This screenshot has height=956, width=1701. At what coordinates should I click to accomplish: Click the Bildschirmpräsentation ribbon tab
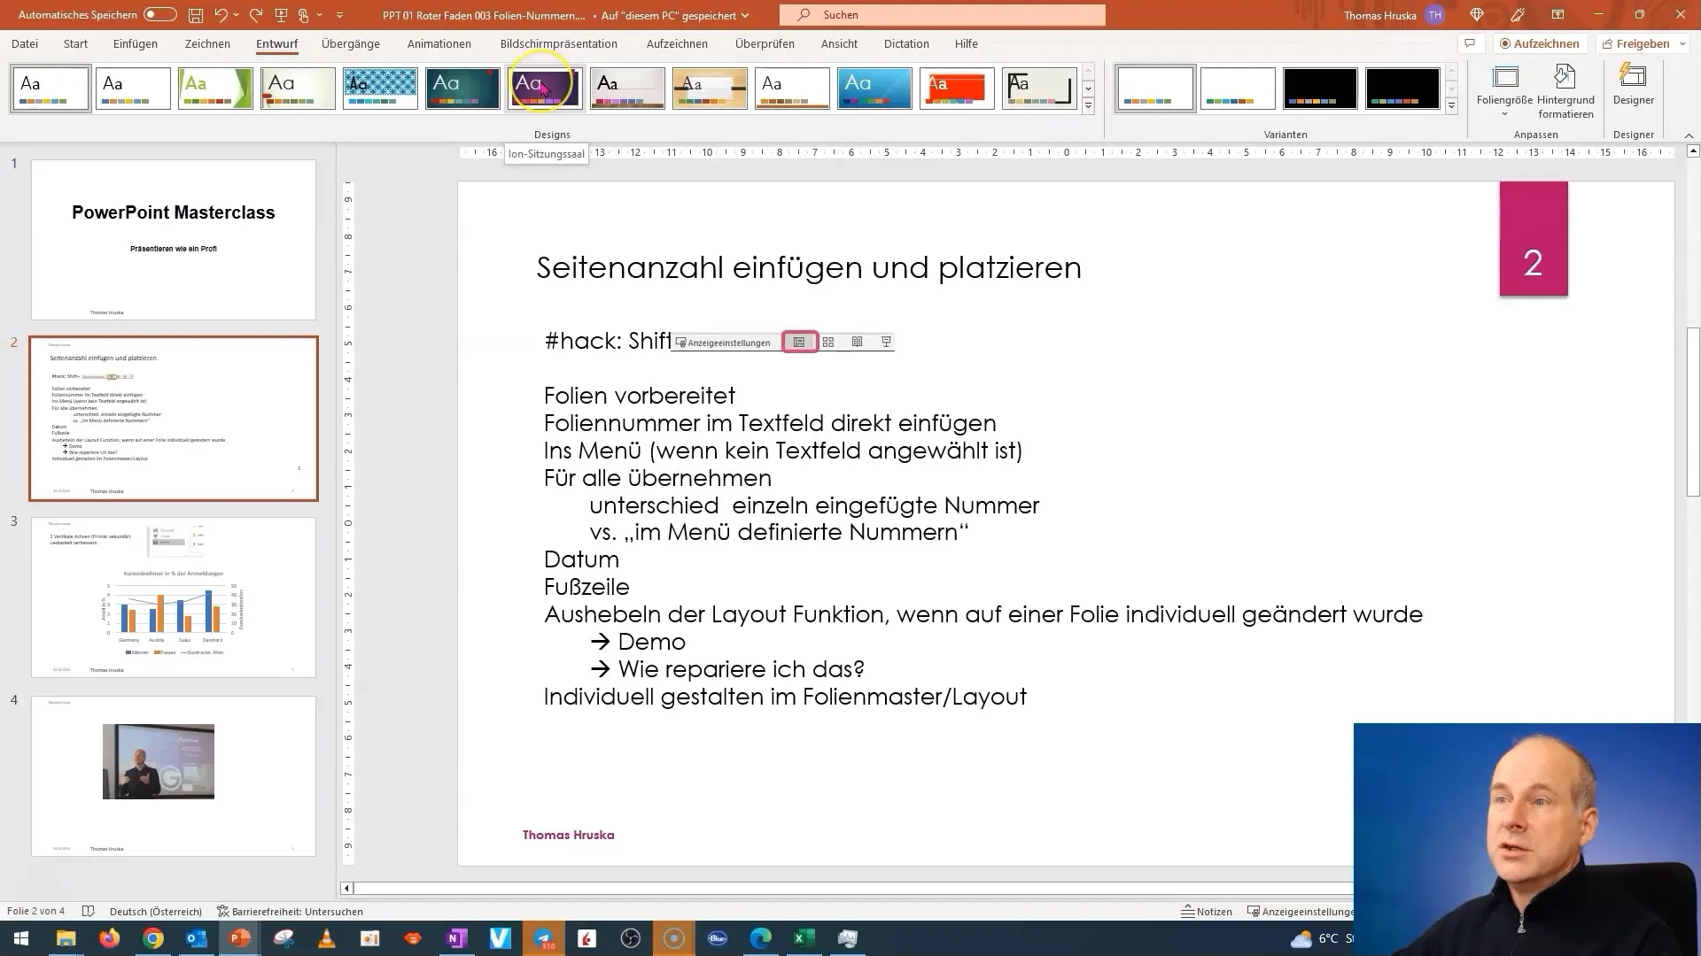558,43
